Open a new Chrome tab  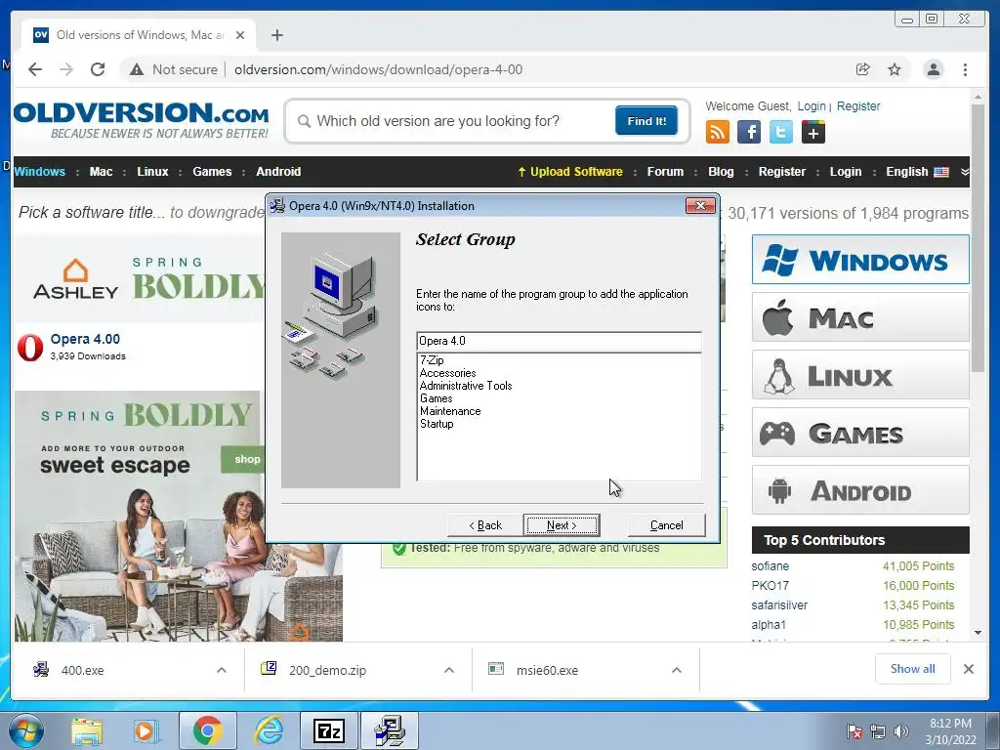tap(276, 35)
